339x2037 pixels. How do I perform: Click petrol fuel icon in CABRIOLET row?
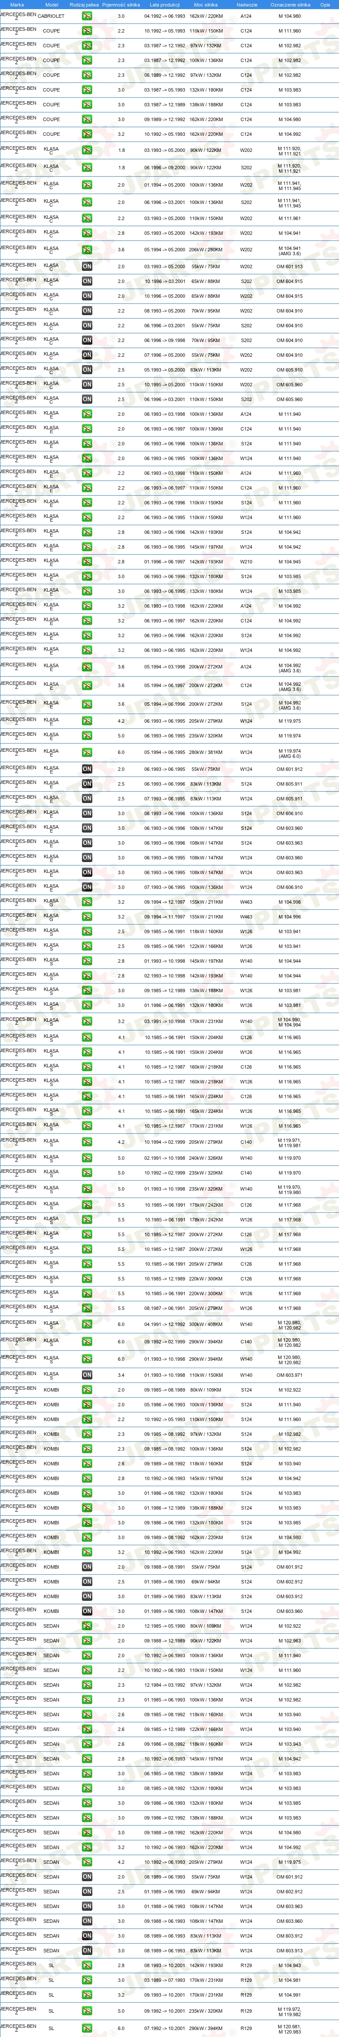87,16
